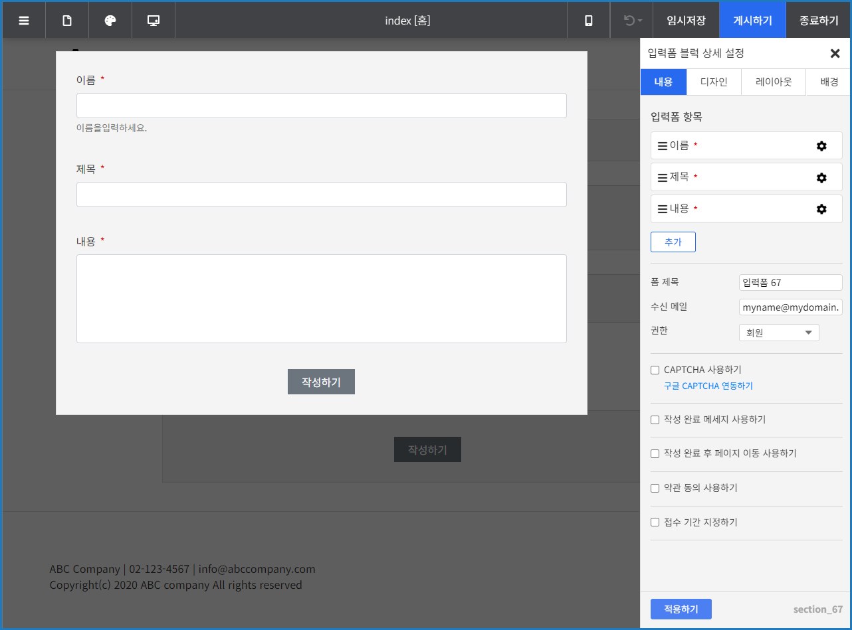This screenshot has width=852, height=630.
Task: Switch to mobile preview icon
Action: pyautogui.click(x=587, y=20)
